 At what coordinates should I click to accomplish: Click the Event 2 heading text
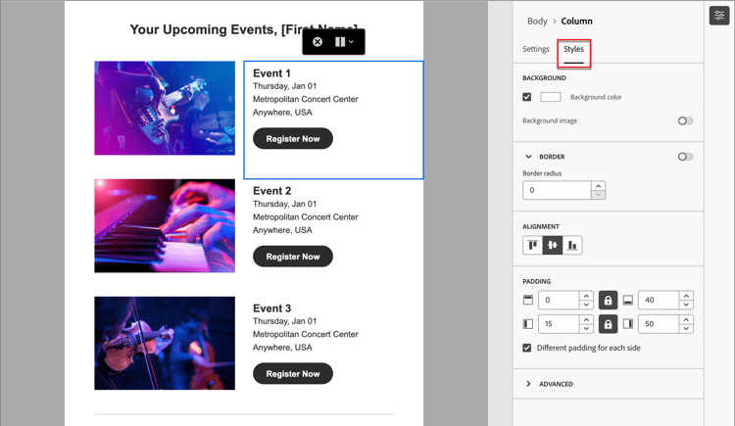click(x=271, y=191)
